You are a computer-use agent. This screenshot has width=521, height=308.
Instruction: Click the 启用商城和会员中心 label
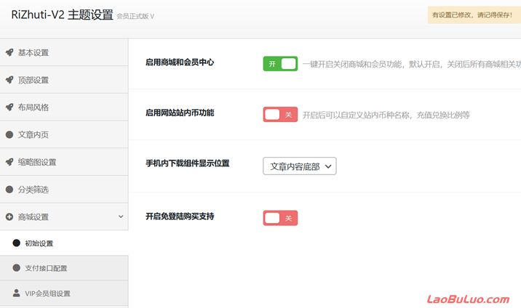click(x=180, y=62)
